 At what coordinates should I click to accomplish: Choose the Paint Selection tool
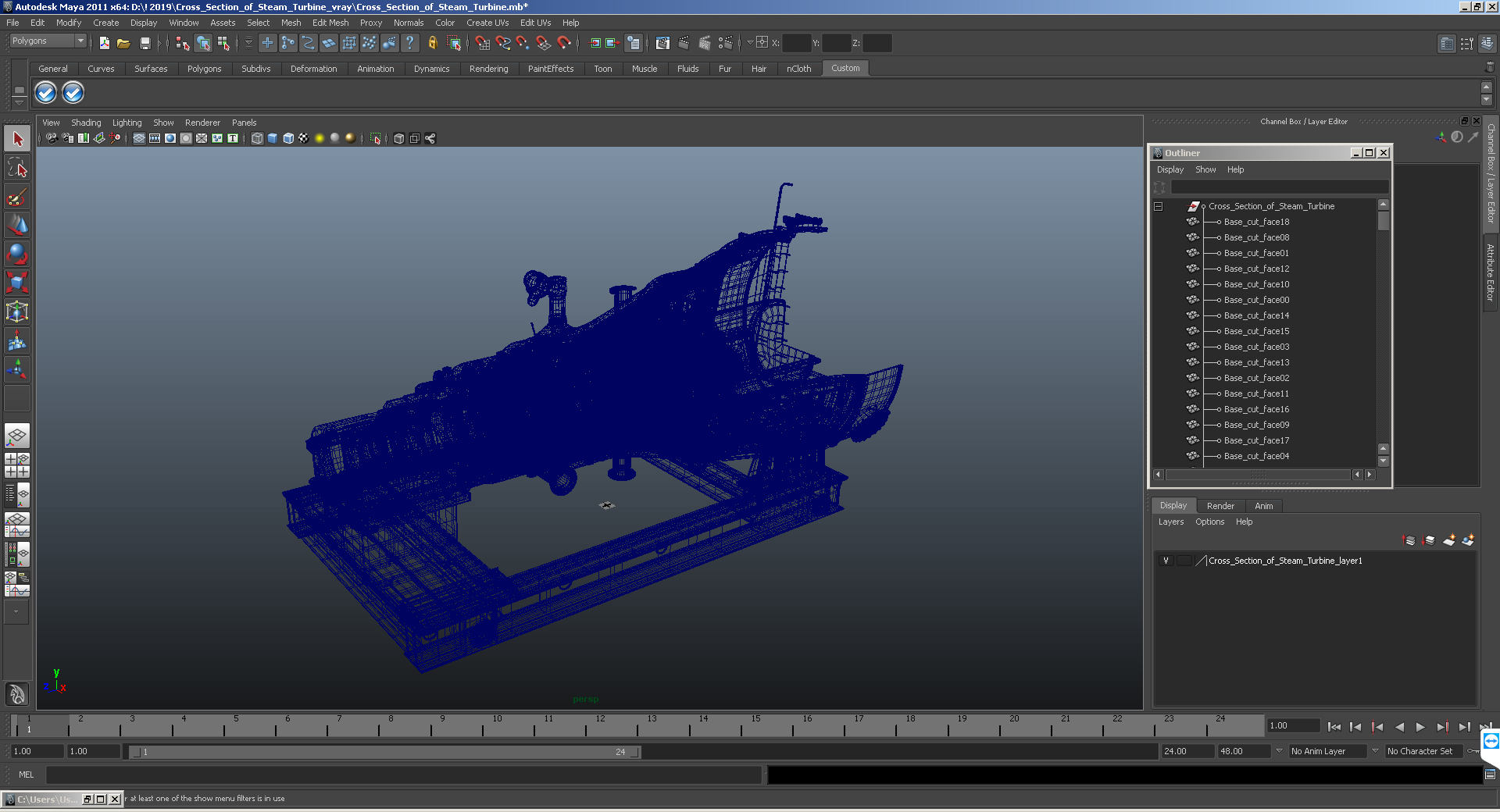pyautogui.click(x=17, y=196)
